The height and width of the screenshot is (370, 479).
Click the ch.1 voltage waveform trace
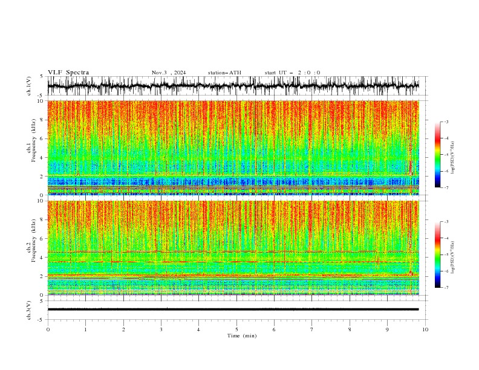[233, 86]
